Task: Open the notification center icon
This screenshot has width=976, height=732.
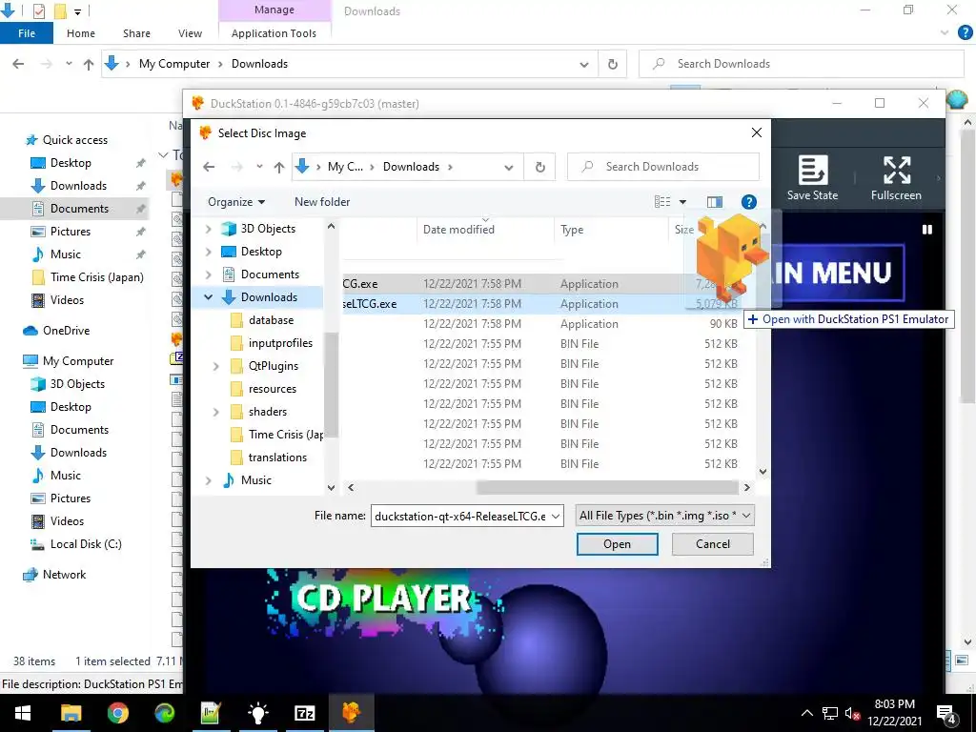Action: (946, 713)
